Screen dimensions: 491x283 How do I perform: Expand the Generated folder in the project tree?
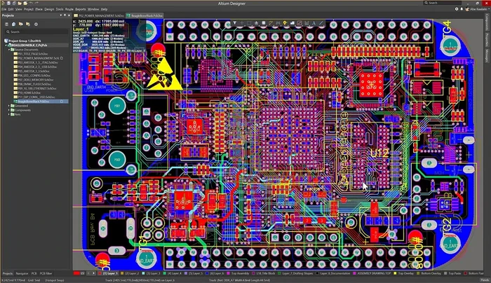point(8,104)
